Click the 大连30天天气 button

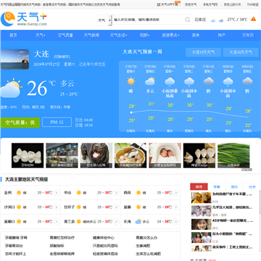pyautogui.click(x=241, y=52)
